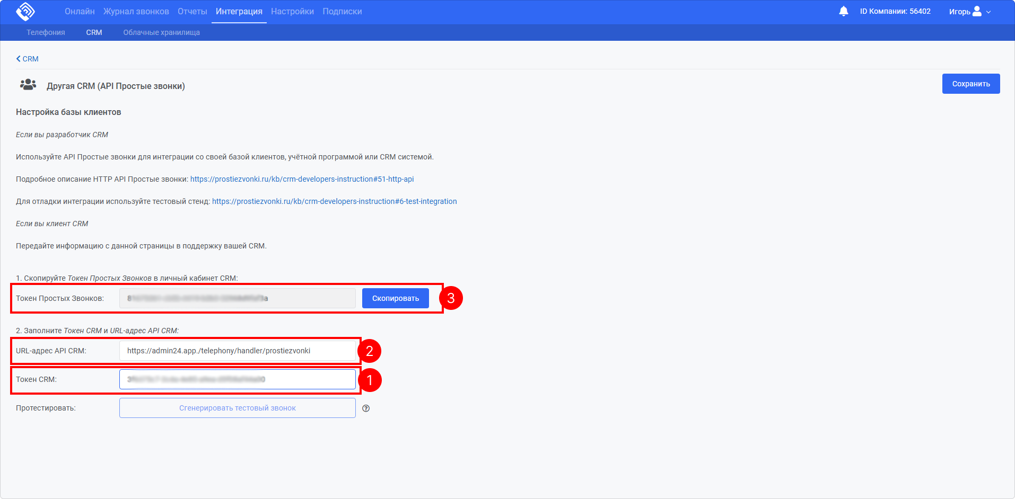Open the Отчеты menu item
1015x499 pixels.
(192, 11)
